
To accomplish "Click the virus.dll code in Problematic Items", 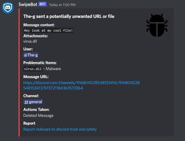I will pyautogui.click(x=33, y=69).
